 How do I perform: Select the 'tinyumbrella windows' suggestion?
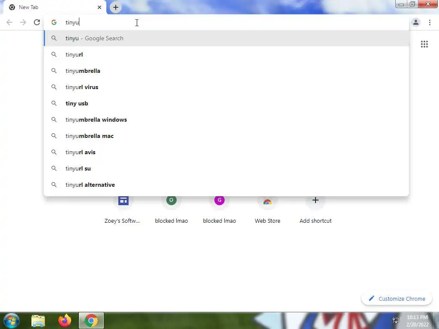(226, 120)
